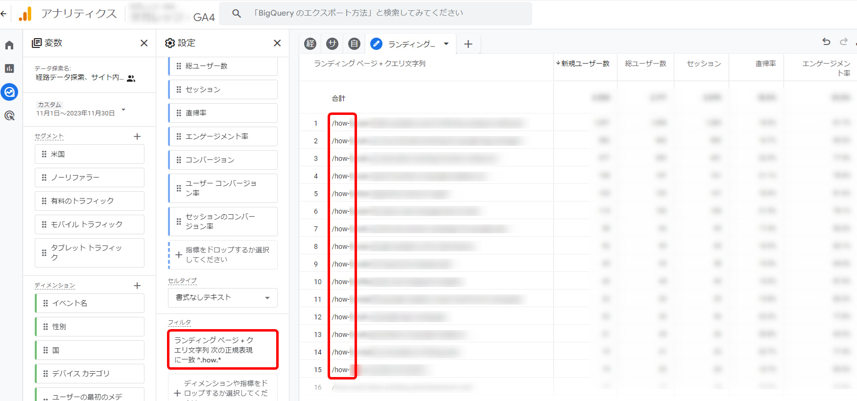Click the add metric drop zone
This screenshot has width=857, height=401.
pyautogui.click(x=223, y=255)
